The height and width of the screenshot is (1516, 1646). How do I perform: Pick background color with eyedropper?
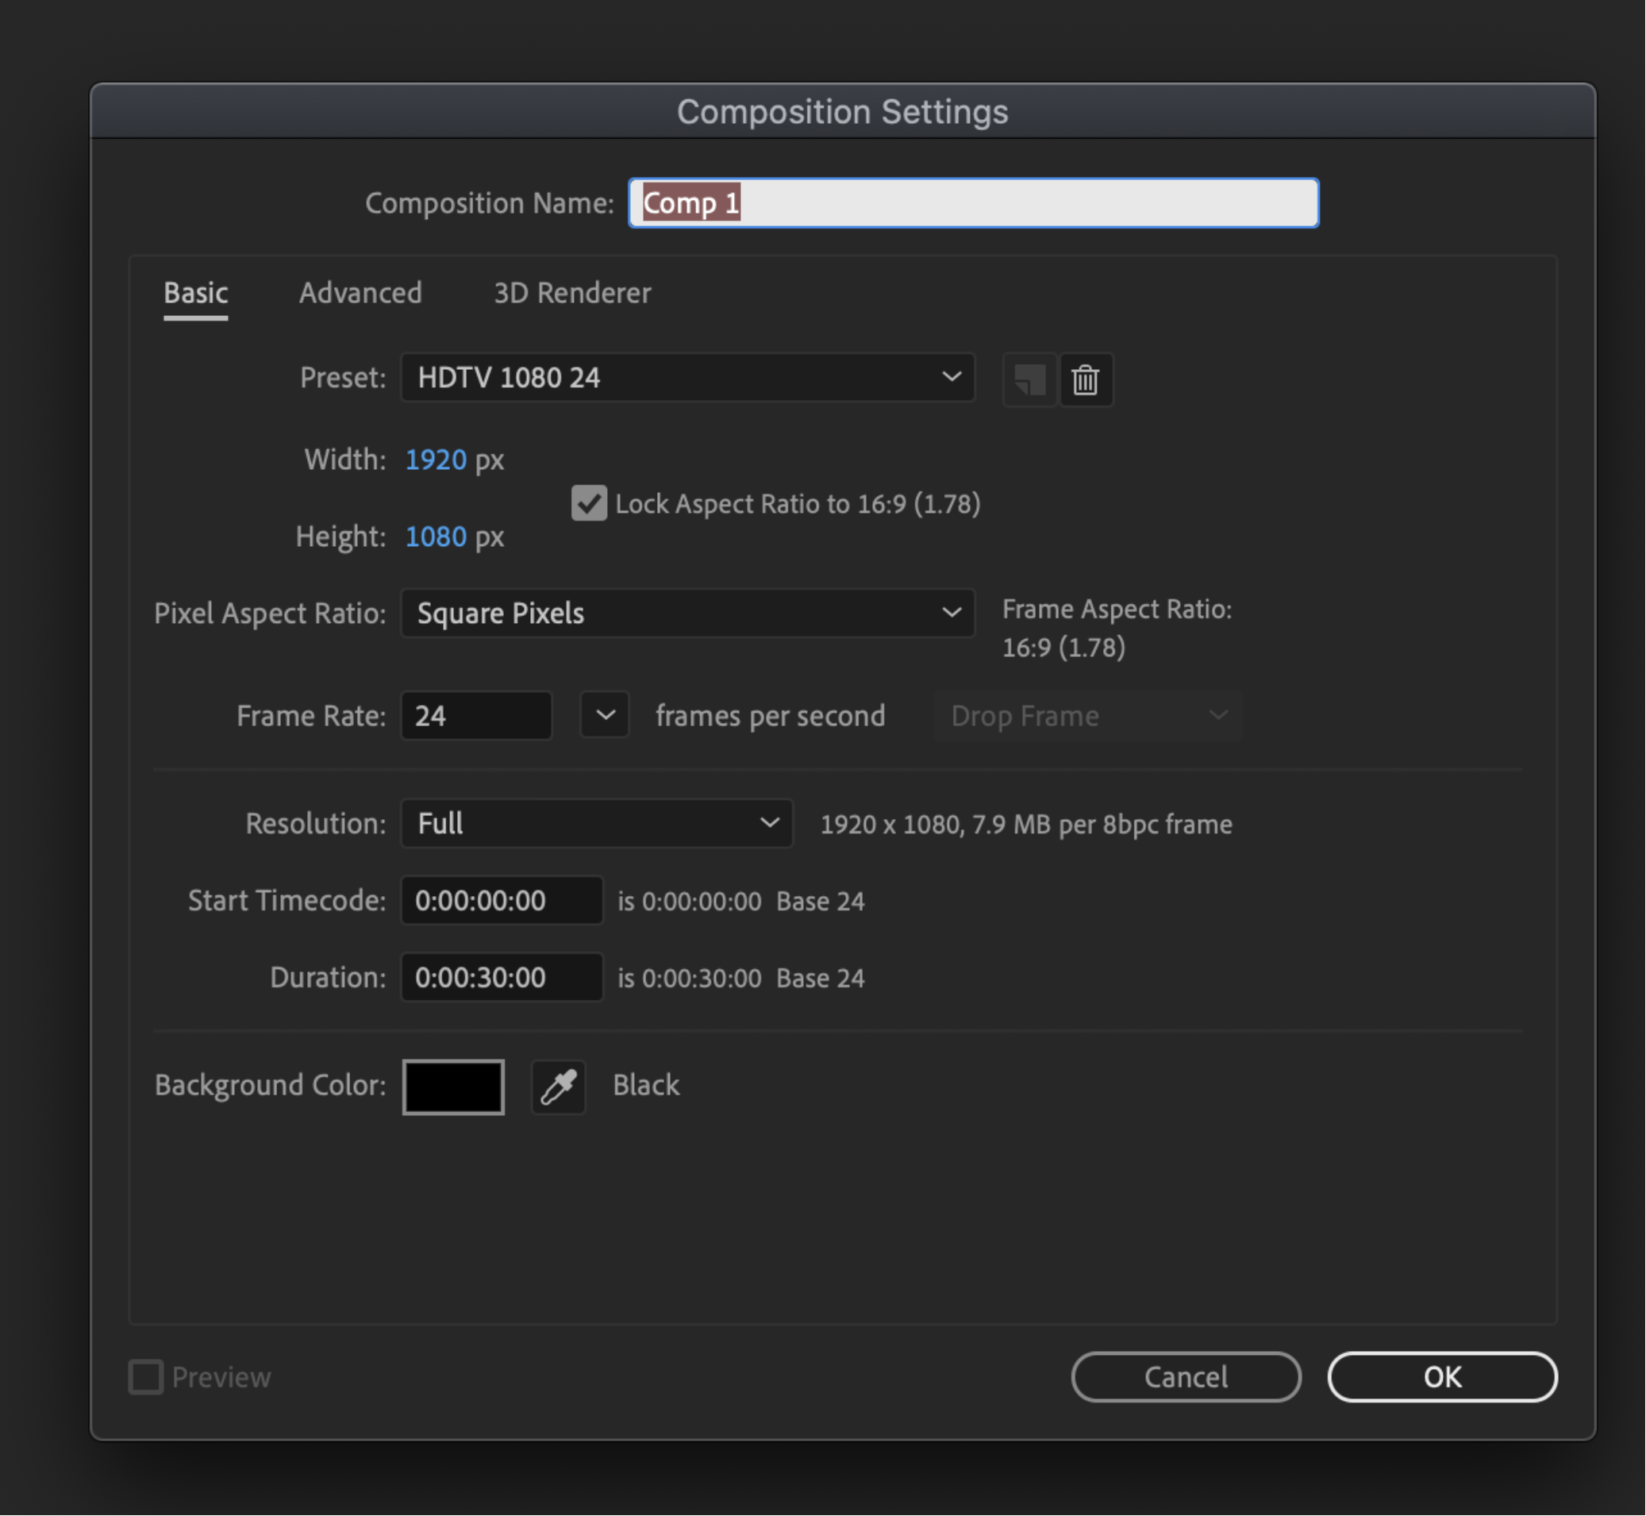coord(559,1087)
